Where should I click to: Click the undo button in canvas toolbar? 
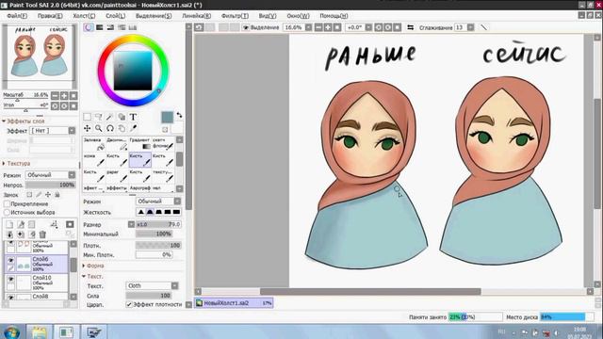tap(199, 27)
